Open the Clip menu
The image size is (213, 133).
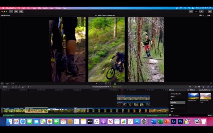click(39, 8)
